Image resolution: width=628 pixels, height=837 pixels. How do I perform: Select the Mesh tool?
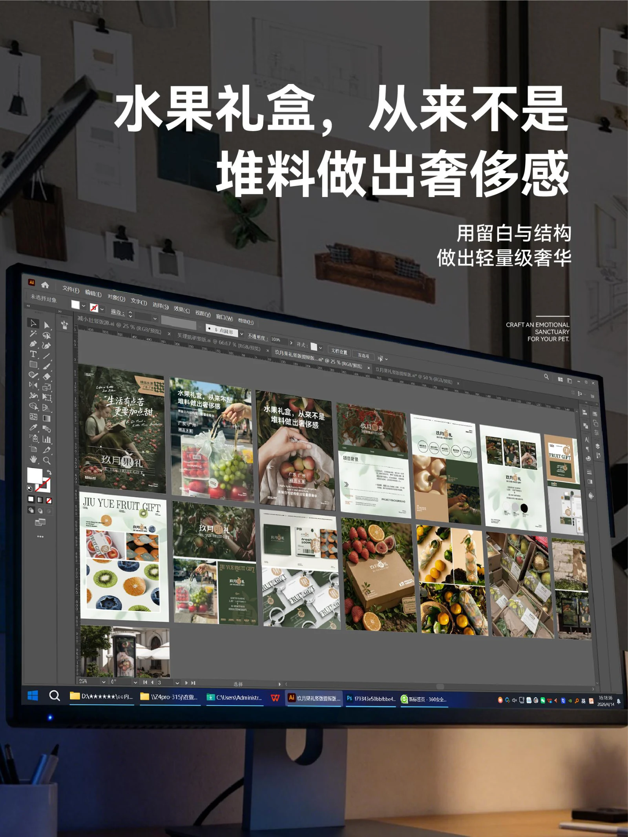pyautogui.click(x=33, y=417)
